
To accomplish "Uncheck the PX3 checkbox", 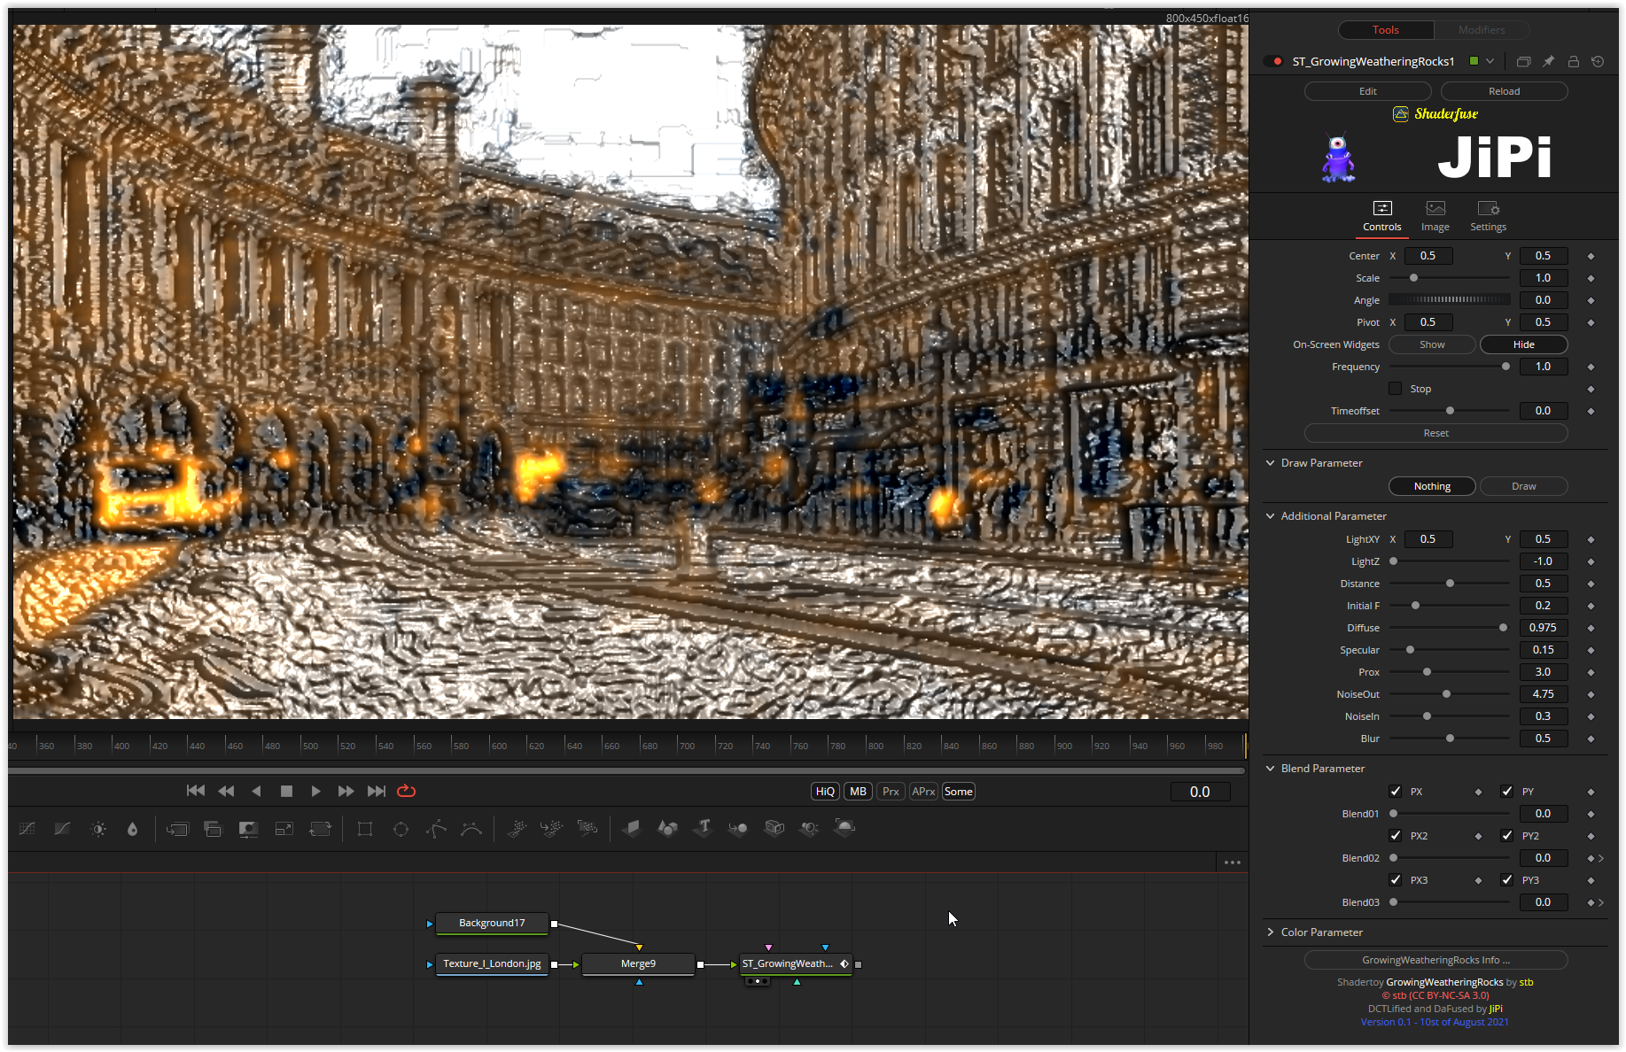I will [1396, 880].
